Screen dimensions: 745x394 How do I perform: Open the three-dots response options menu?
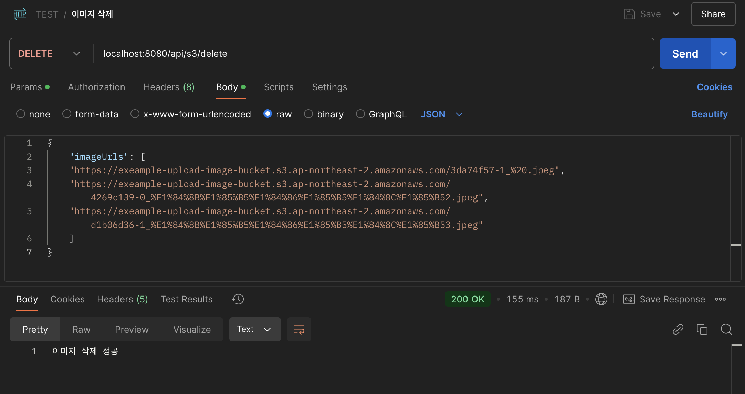pyautogui.click(x=720, y=299)
